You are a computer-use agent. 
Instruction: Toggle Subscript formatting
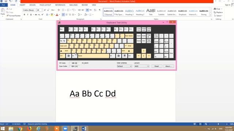39,15
